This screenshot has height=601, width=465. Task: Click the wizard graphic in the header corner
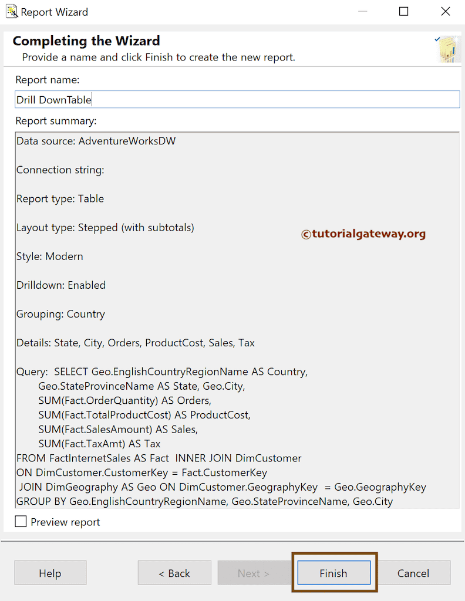point(449,49)
